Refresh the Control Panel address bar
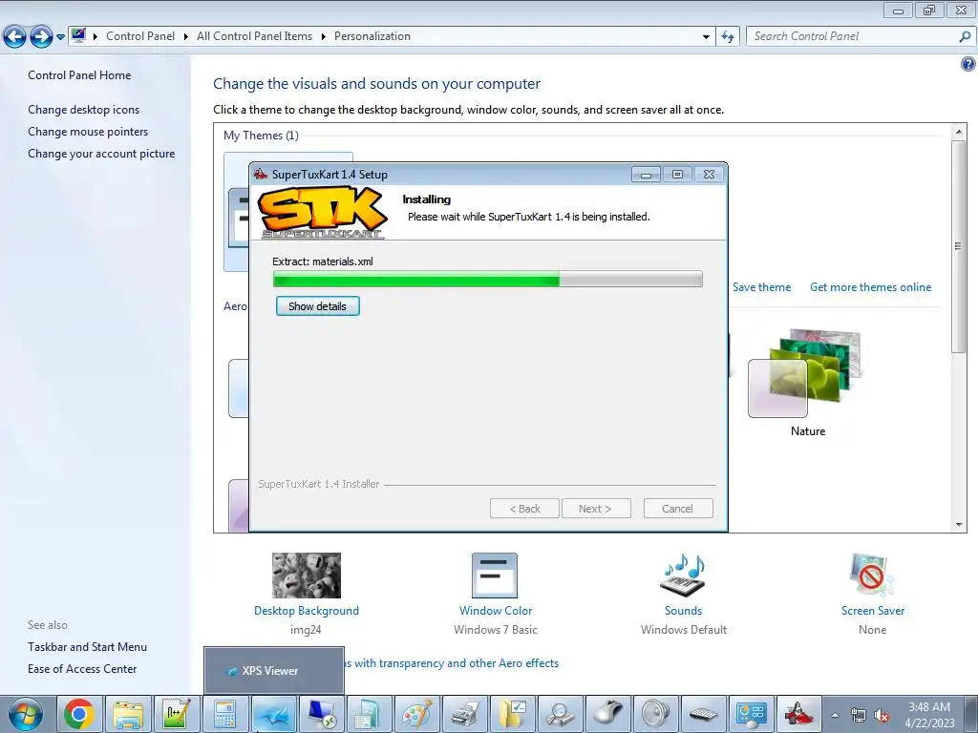The width and height of the screenshot is (978, 733). 727,37
